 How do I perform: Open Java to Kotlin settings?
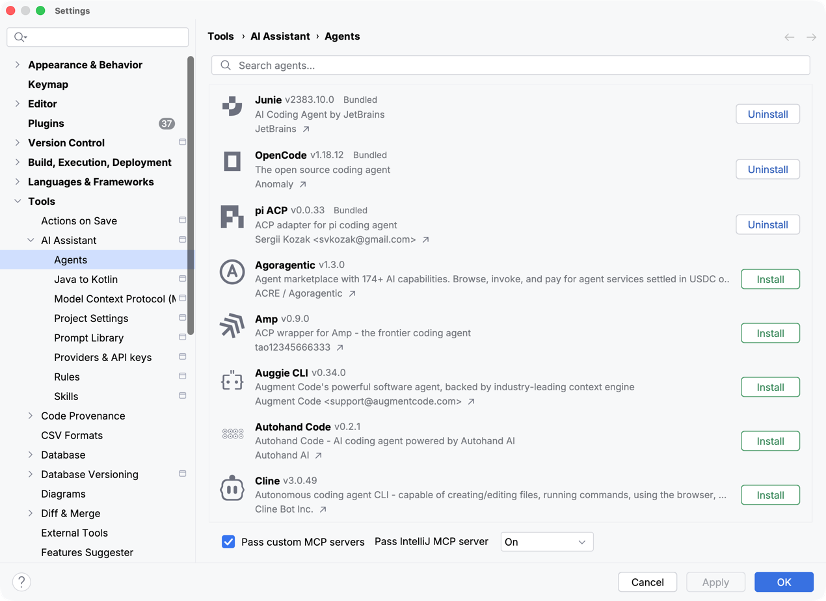[86, 280]
